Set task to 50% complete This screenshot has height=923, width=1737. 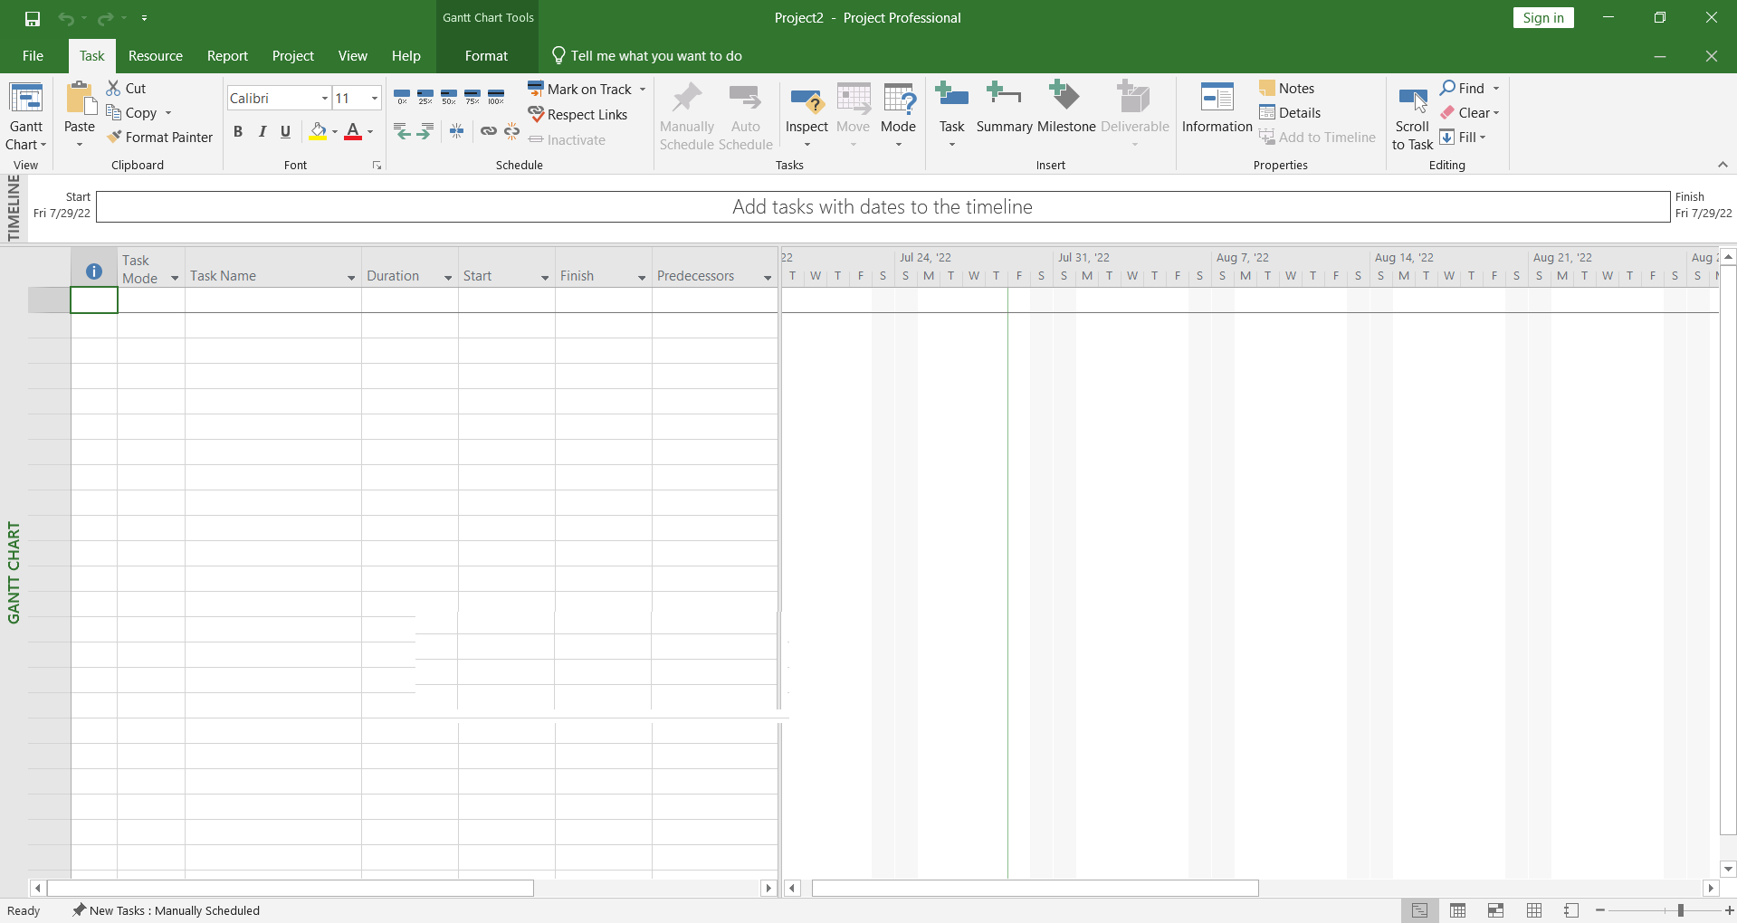tap(449, 97)
